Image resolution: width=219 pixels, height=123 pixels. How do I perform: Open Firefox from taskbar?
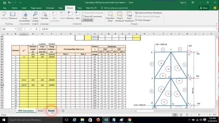[98, 120]
